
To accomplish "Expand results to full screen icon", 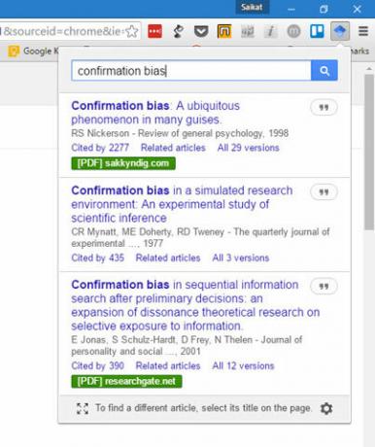I will 83,408.
